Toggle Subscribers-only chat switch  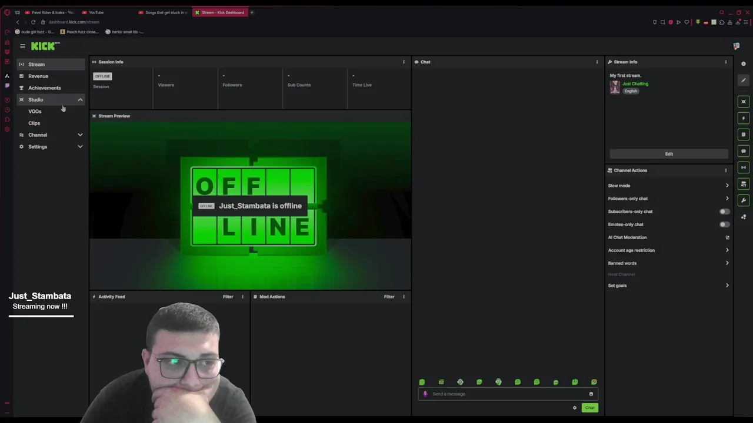[x=725, y=211]
